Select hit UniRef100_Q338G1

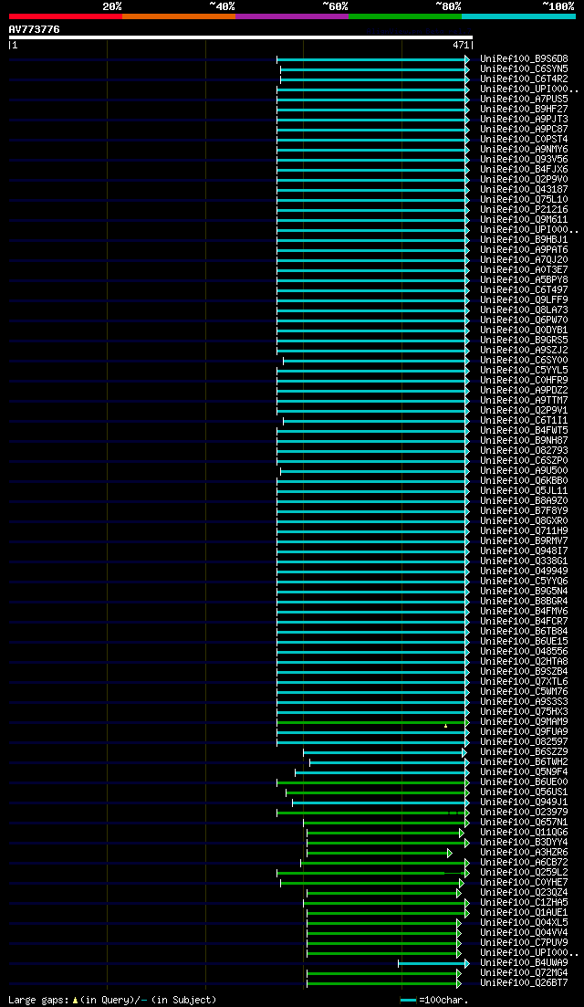click(x=524, y=561)
